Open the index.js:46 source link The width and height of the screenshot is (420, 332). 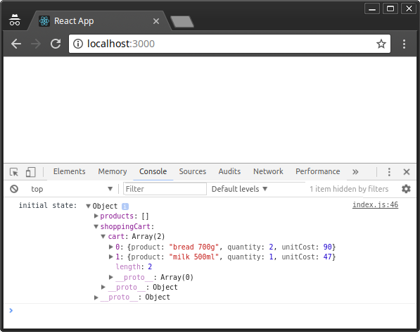coord(375,205)
